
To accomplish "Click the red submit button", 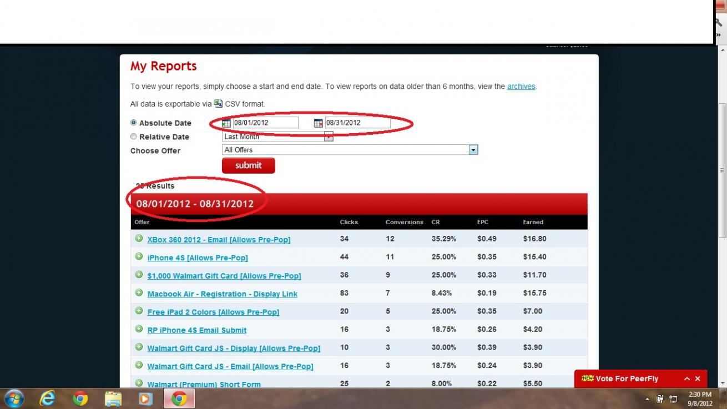I will point(248,165).
